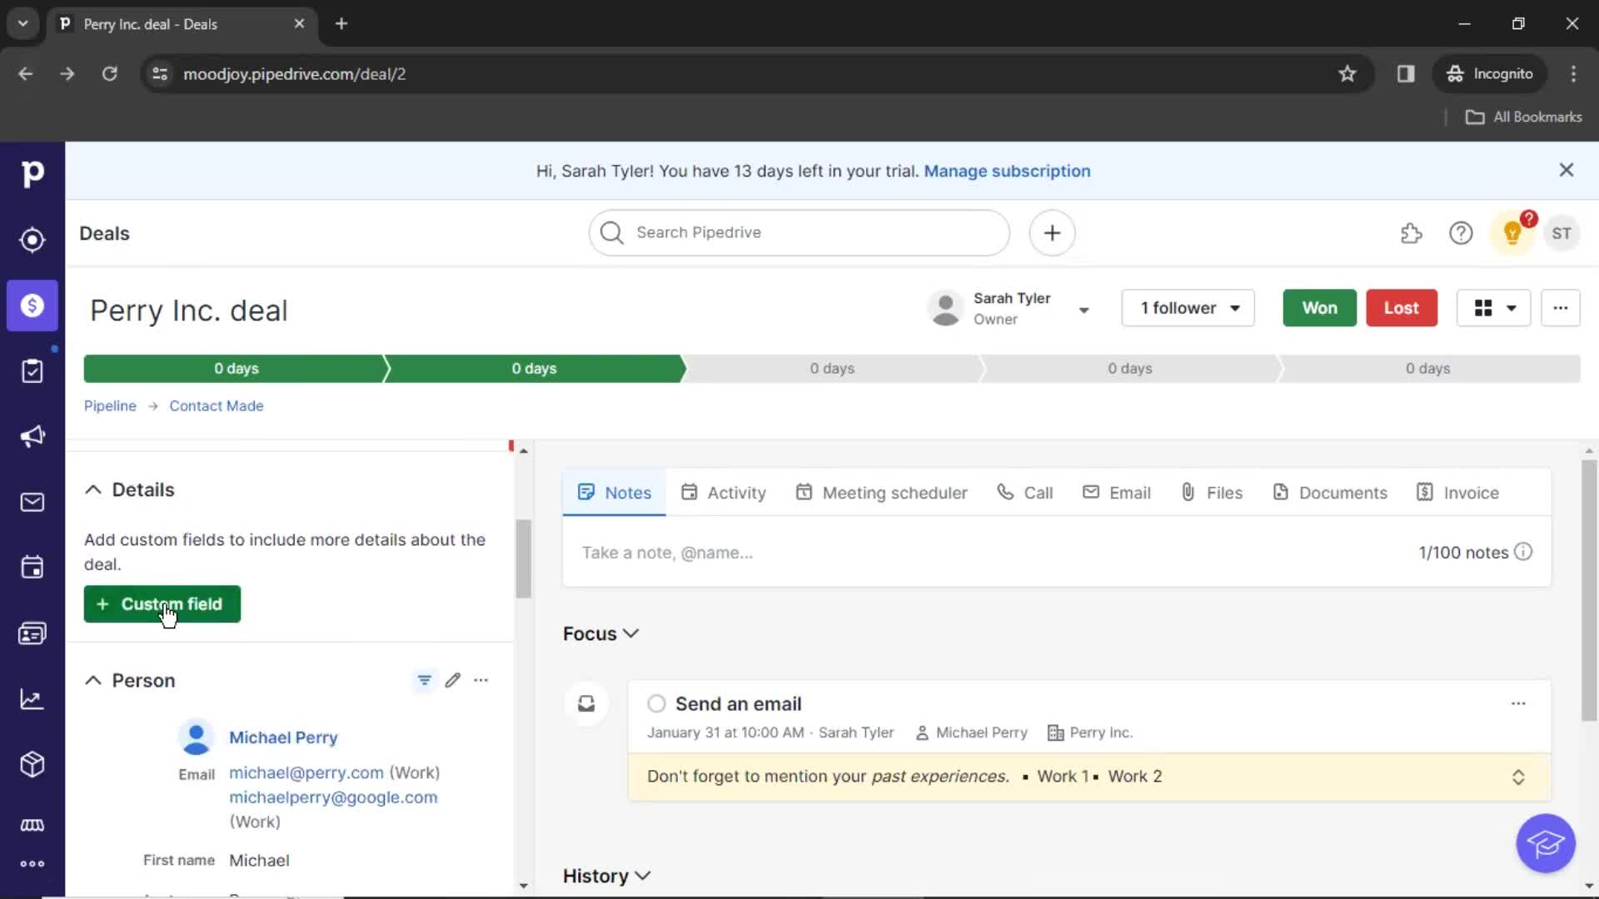Viewport: 1599px width, 899px height.
Task: Close the trial banner
Action: 1566,170
